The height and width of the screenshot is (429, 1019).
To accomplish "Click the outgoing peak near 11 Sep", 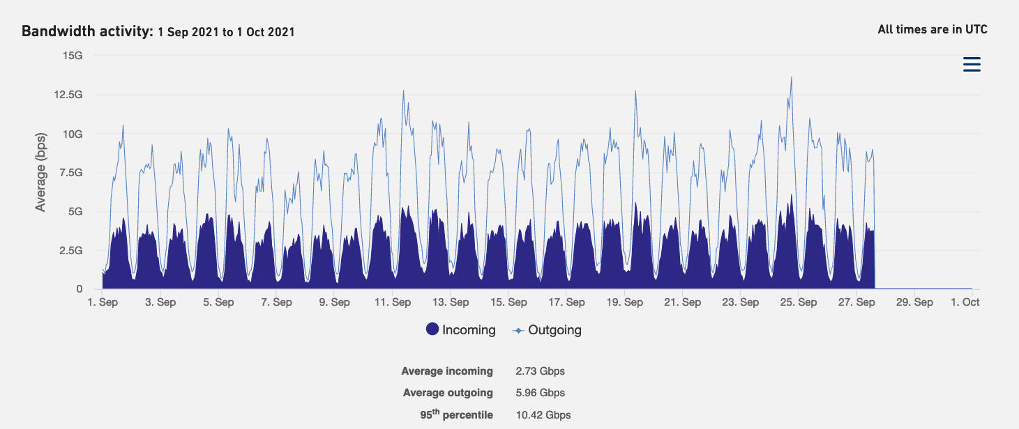I will (x=403, y=91).
